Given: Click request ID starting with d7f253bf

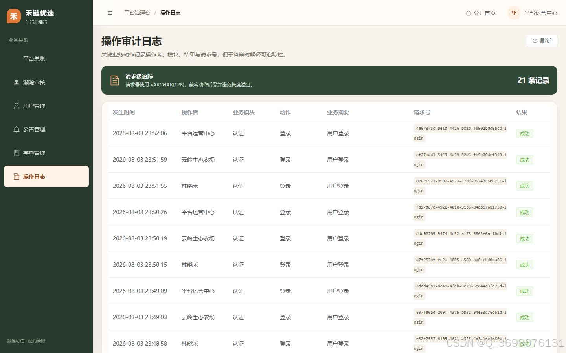Looking at the screenshot, I should [460, 265].
